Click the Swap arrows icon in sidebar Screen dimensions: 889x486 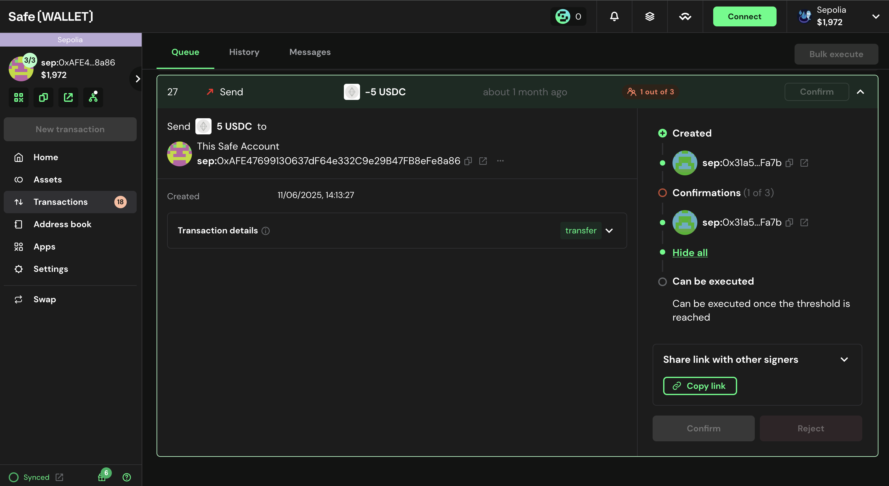click(19, 299)
